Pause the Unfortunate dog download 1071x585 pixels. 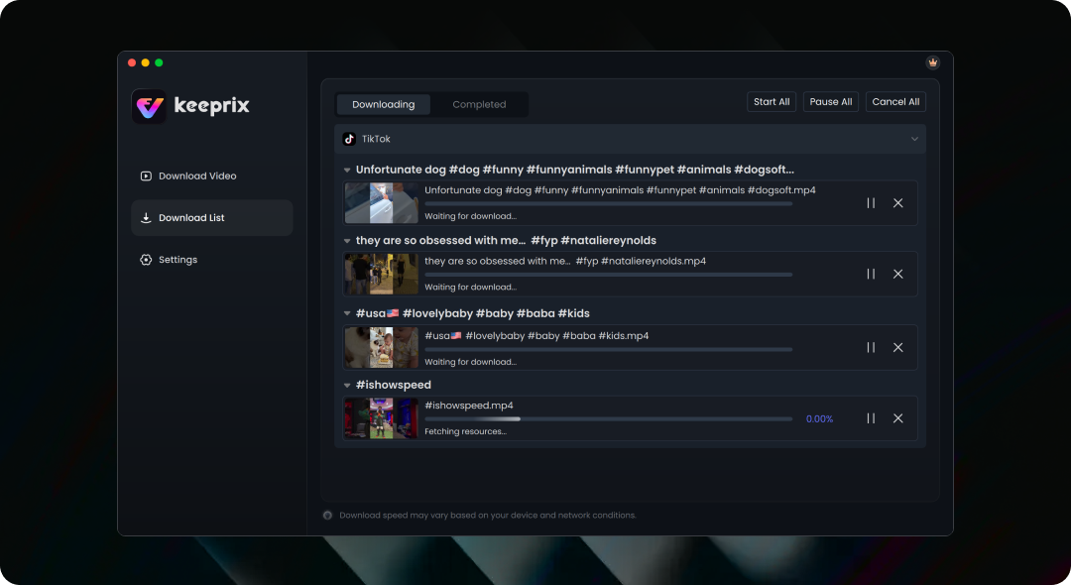pyautogui.click(x=871, y=202)
